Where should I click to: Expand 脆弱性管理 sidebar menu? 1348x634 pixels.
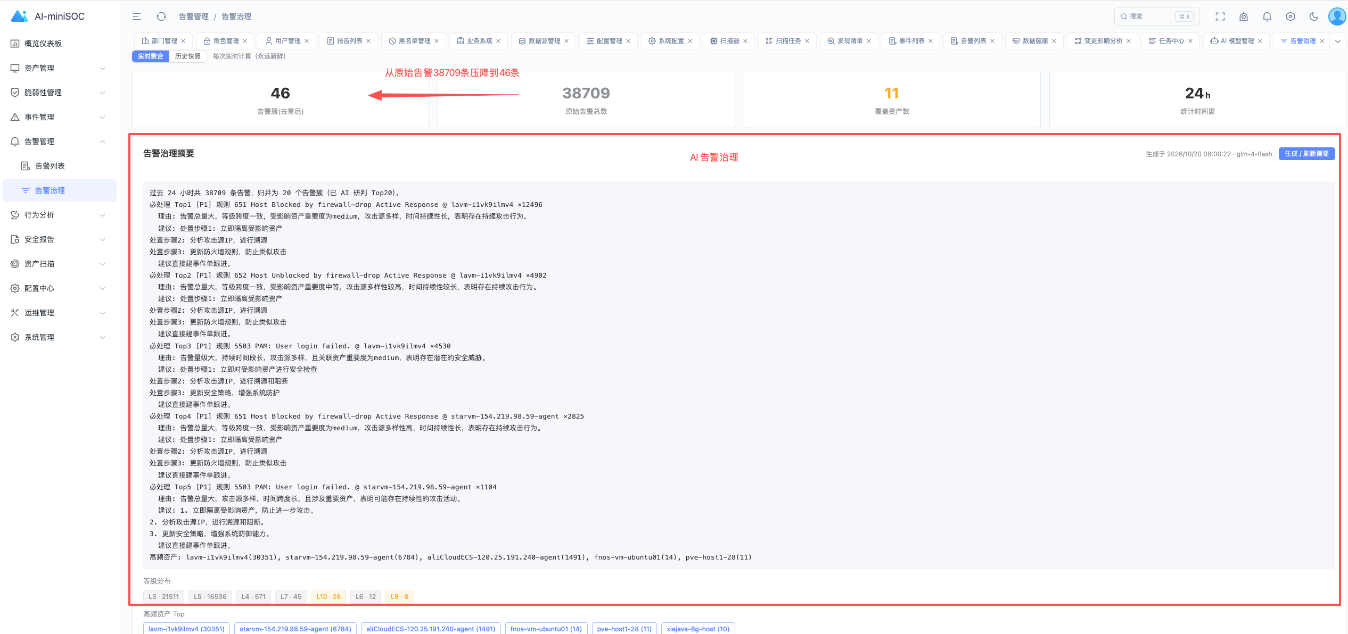[x=59, y=93]
